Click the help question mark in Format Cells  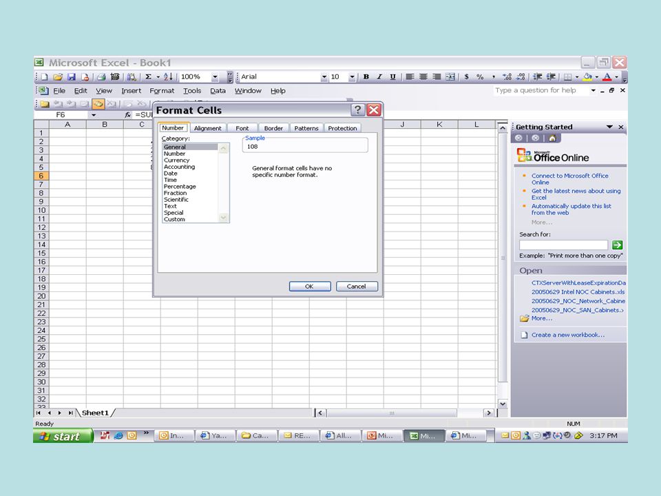point(357,110)
